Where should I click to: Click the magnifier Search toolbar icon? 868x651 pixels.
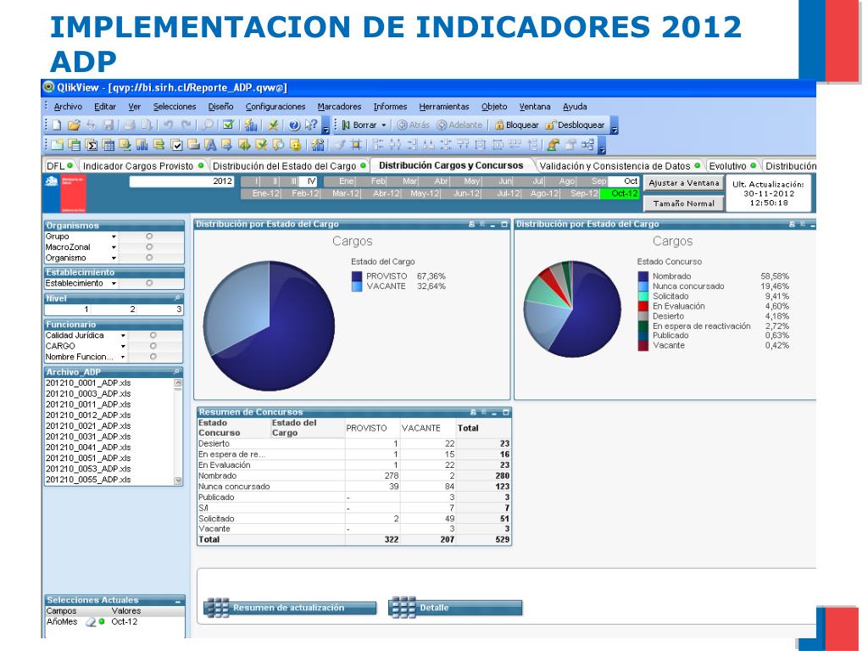point(208,125)
